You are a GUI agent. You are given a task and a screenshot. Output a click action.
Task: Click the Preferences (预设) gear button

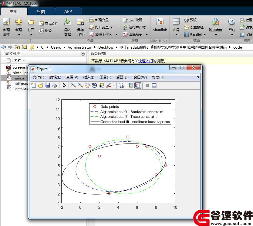pos(191,20)
